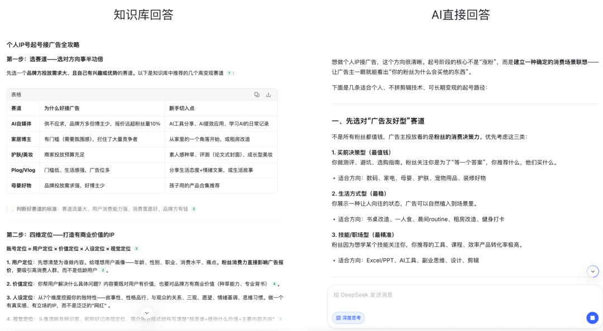The image size is (603, 331).
Task: Click the 母婴好物 row label
Action: pos(21,186)
